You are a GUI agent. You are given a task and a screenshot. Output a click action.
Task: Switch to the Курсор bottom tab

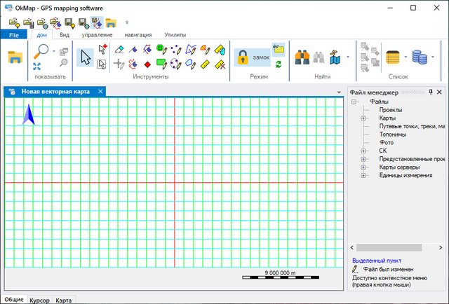tap(39, 300)
